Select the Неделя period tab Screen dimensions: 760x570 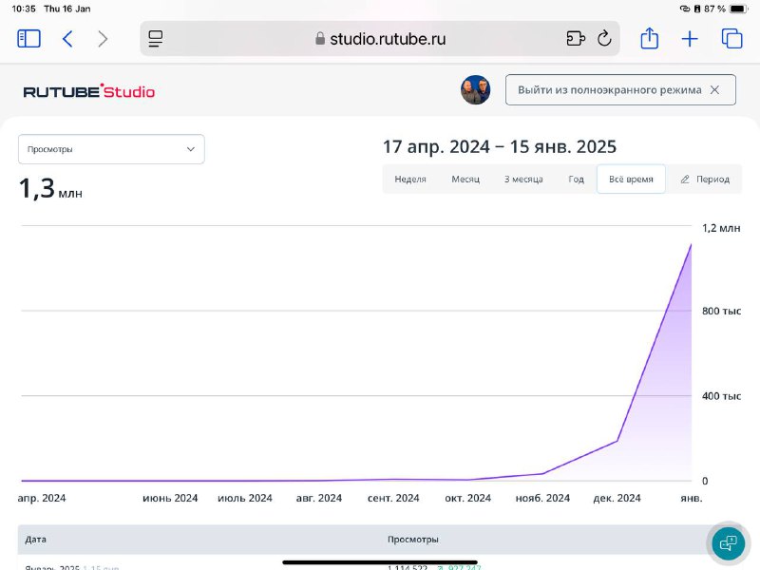(x=410, y=179)
